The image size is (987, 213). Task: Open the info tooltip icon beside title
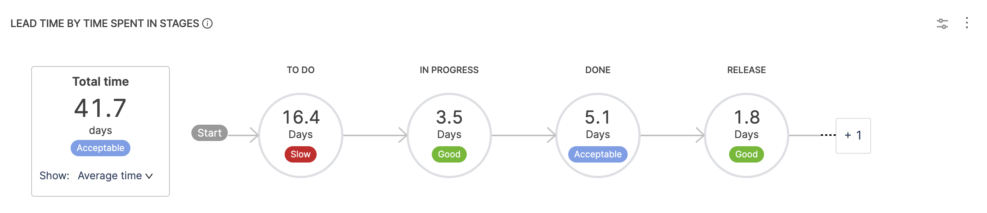(x=207, y=24)
